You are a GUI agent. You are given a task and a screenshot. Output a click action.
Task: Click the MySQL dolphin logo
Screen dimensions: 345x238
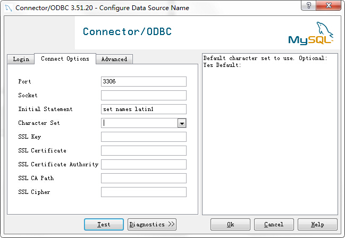(311, 33)
